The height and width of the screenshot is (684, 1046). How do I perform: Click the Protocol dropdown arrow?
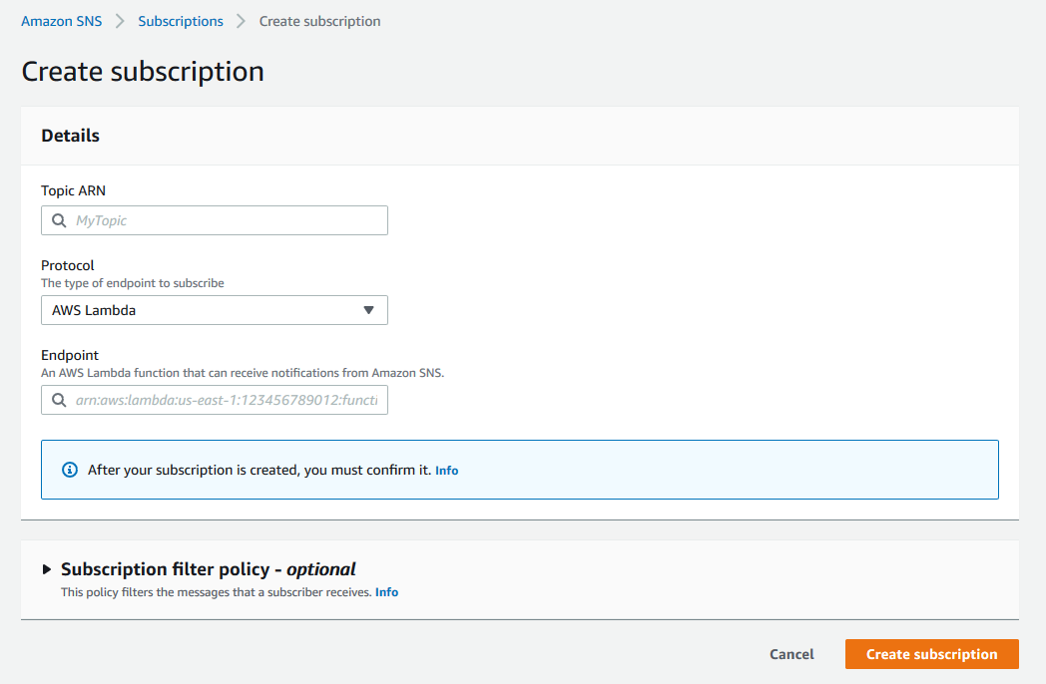(369, 311)
